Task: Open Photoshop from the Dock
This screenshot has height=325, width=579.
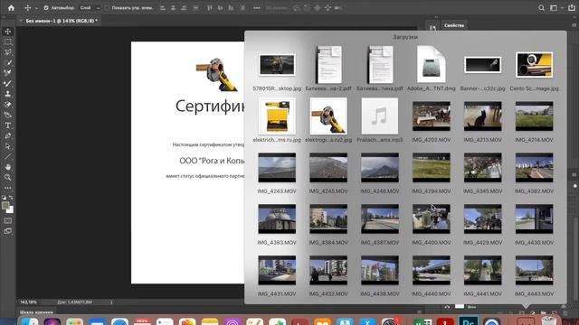Action: (469, 321)
